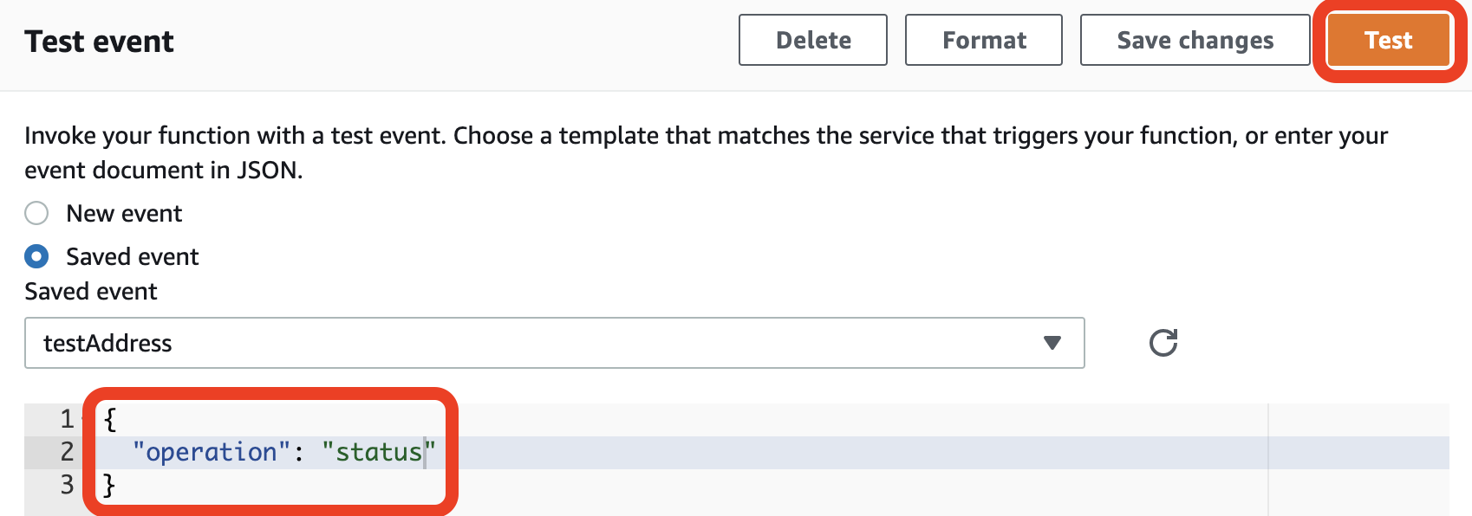Viewport: 1472px width, 516px height.
Task: Click the dropdown arrow in testAddress selector
Action: [1052, 343]
